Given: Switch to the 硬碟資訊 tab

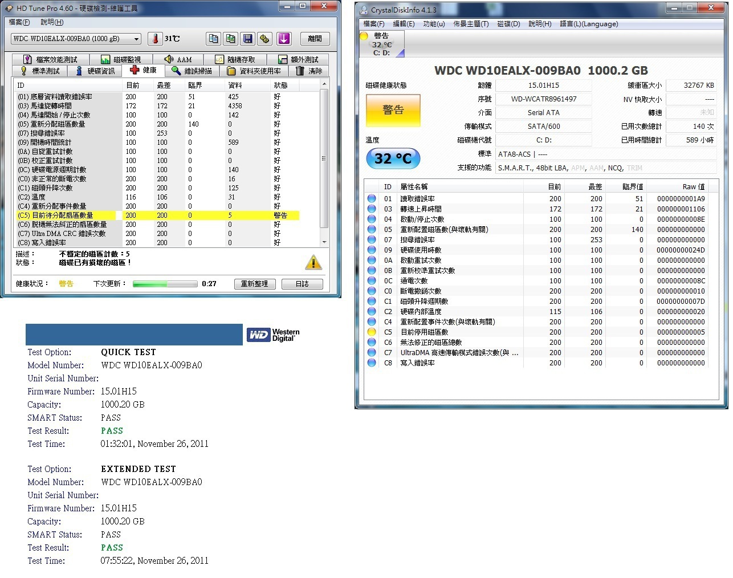Looking at the screenshot, I should (95, 71).
